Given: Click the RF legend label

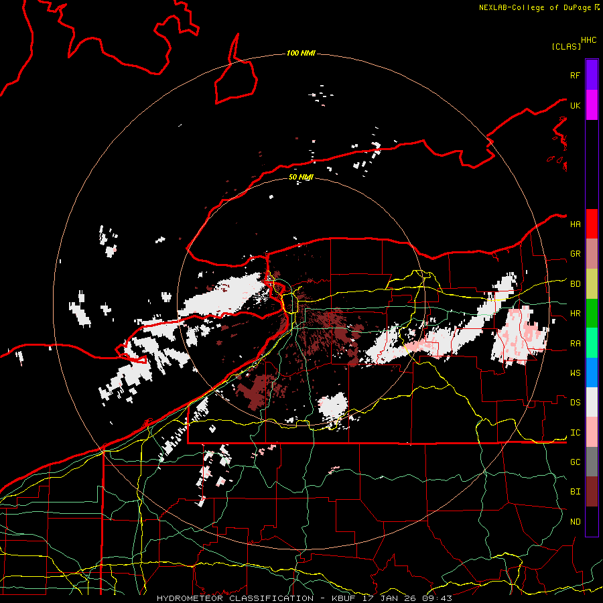Looking at the screenshot, I should [575, 76].
